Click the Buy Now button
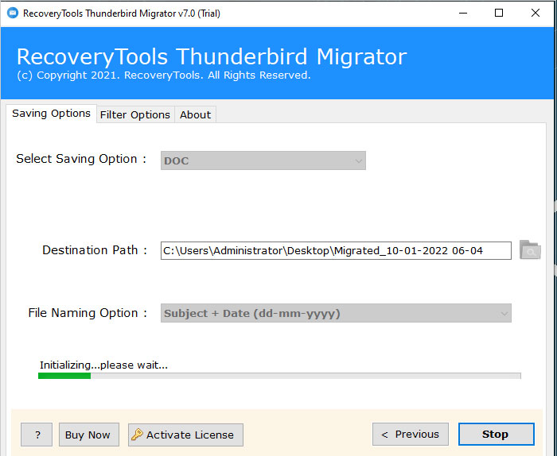Viewport: 557px width, 456px height. [89, 435]
